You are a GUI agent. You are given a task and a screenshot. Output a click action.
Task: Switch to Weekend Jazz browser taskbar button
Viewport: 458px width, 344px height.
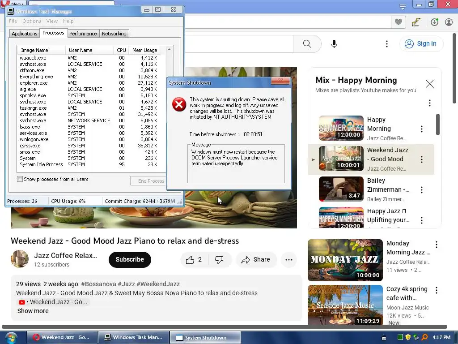click(62, 337)
